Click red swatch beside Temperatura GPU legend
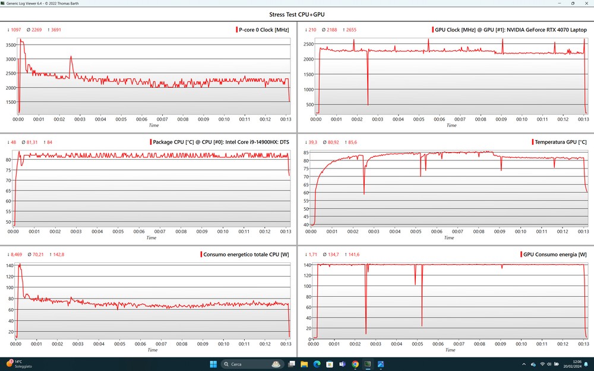Screen dimensions: 594x371 pos(532,142)
